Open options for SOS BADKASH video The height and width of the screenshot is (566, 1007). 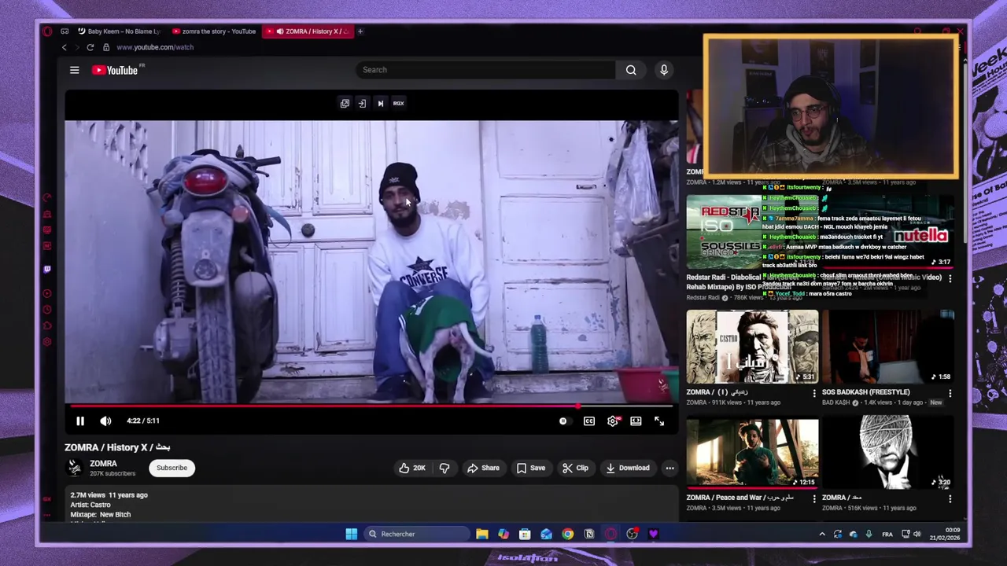(x=950, y=393)
